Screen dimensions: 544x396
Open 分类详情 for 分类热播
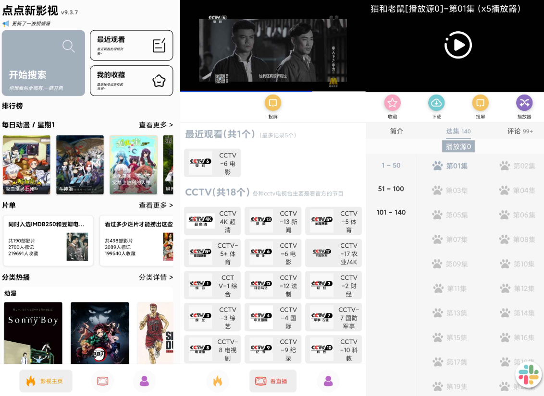click(156, 277)
